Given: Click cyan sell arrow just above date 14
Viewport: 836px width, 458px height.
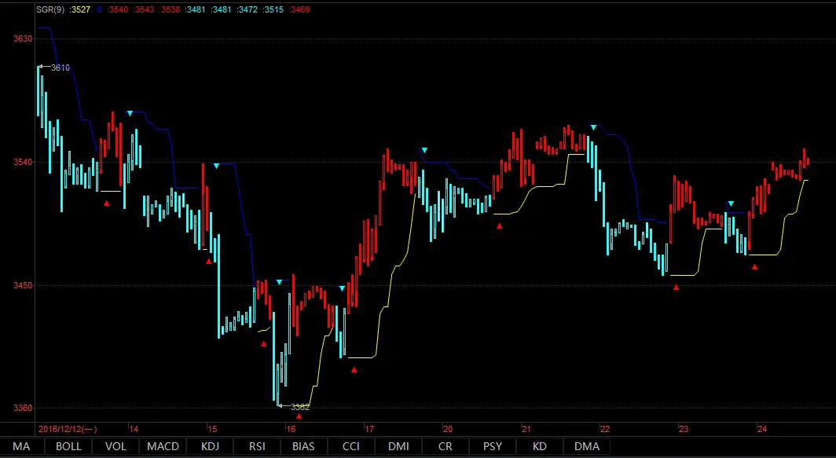Looking at the screenshot, I should tap(130, 114).
